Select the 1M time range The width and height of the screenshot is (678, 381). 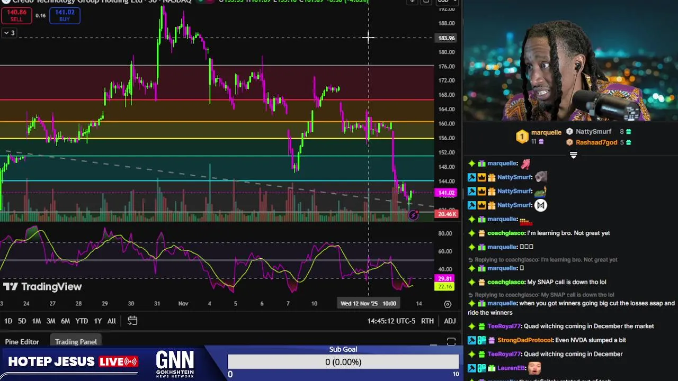click(x=36, y=321)
